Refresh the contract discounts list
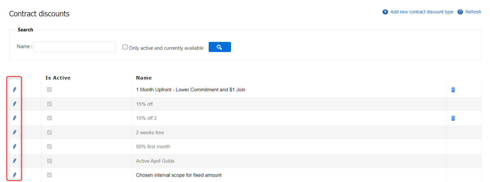This screenshot has width=490, height=182. tap(473, 12)
